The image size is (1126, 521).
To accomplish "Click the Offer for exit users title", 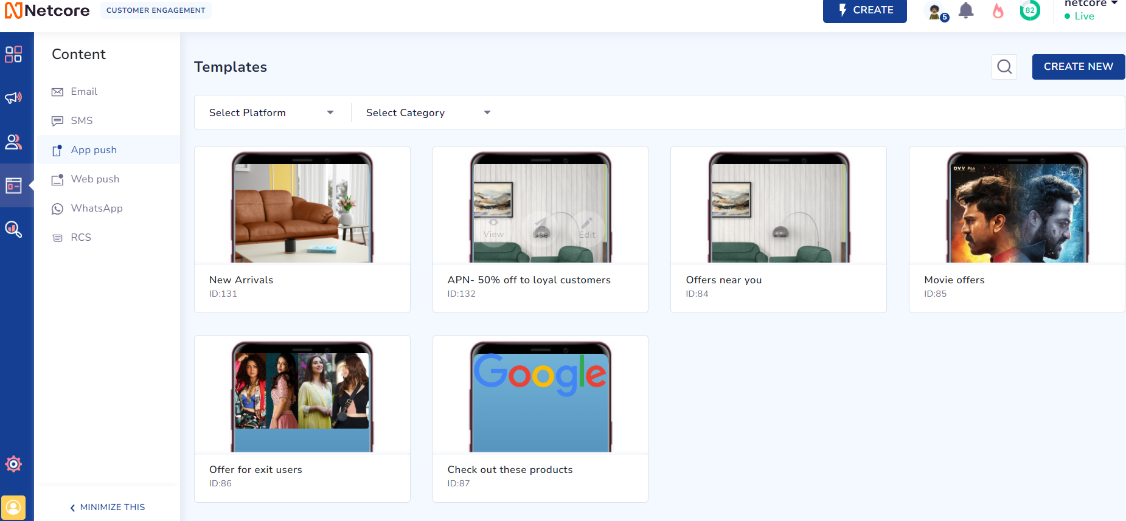I will [x=255, y=469].
